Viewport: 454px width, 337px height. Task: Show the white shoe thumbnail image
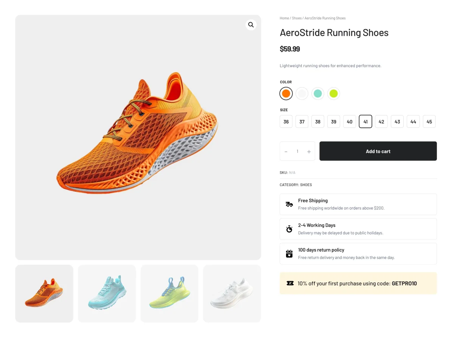(232, 294)
